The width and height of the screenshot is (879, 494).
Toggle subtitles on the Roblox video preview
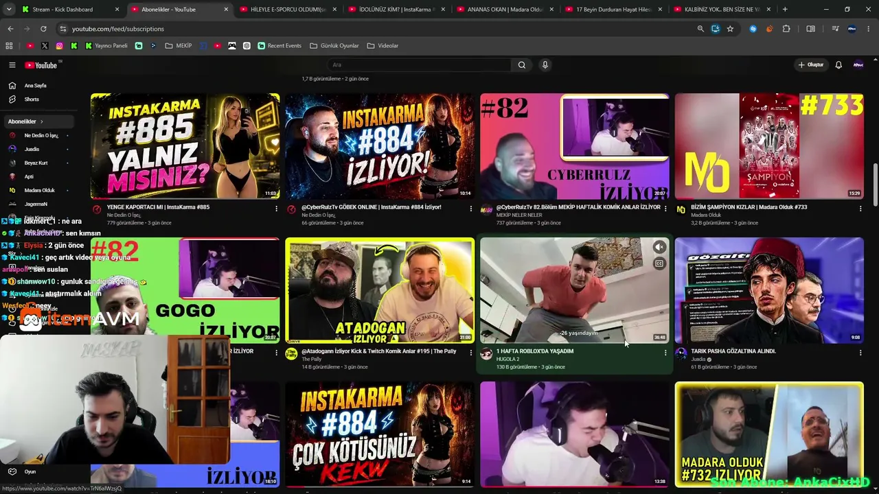(x=659, y=263)
